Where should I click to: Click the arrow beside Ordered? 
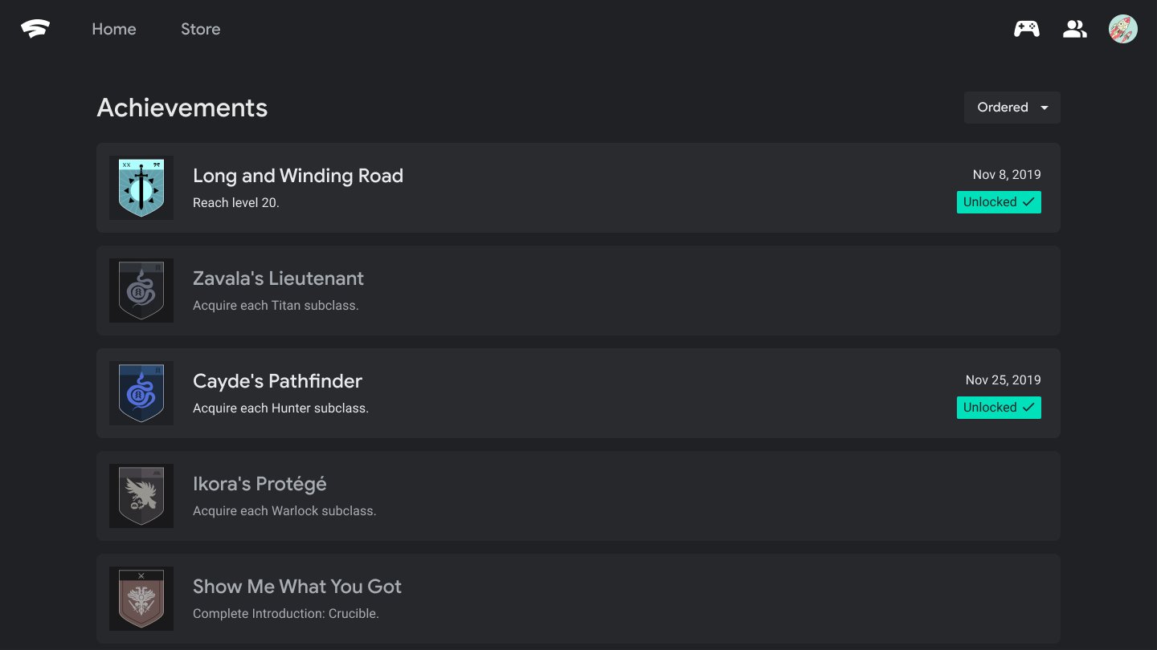[x=1045, y=108]
